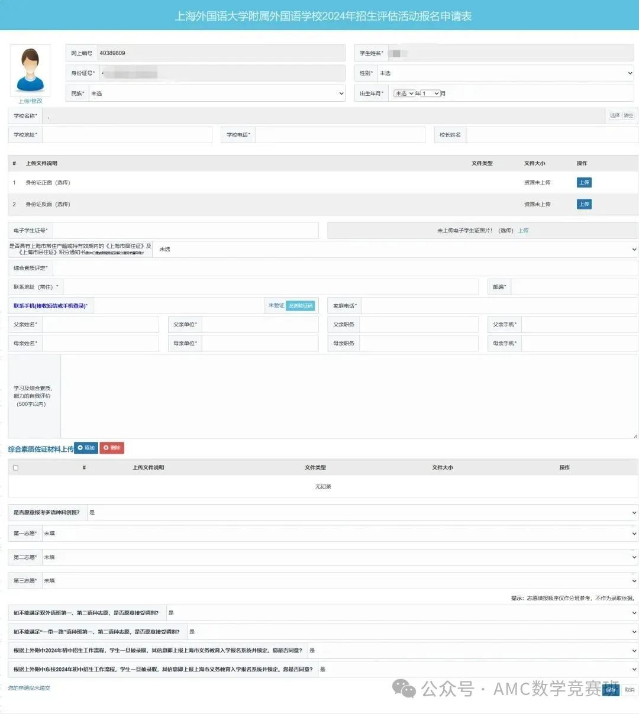Click 发送验证码 button
The image size is (639, 714).
[301, 306]
